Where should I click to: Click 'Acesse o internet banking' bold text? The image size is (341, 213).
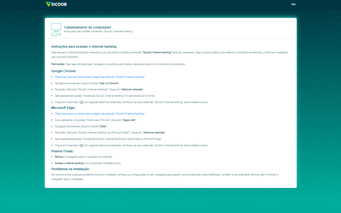(69, 163)
